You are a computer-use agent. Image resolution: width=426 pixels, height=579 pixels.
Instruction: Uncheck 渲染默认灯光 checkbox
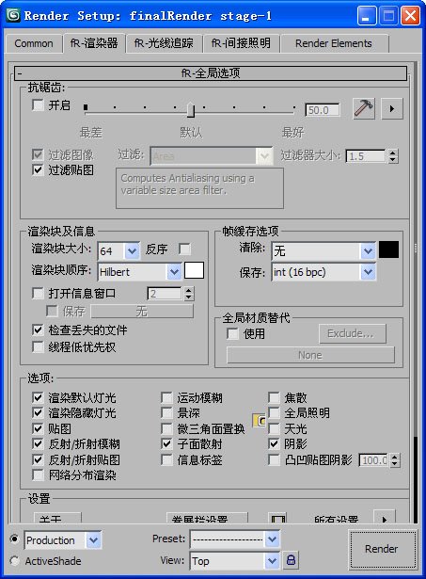pos(38,397)
